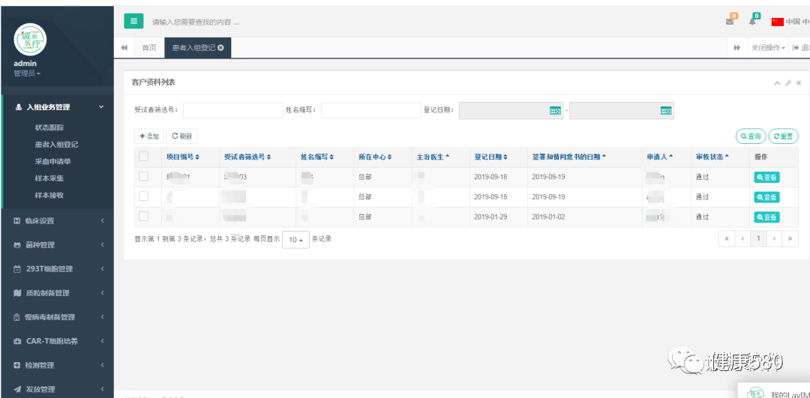The height and width of the screenshot is (398, 810).
Task: Sort by 申请人 column header
Action: pos(659,157)
